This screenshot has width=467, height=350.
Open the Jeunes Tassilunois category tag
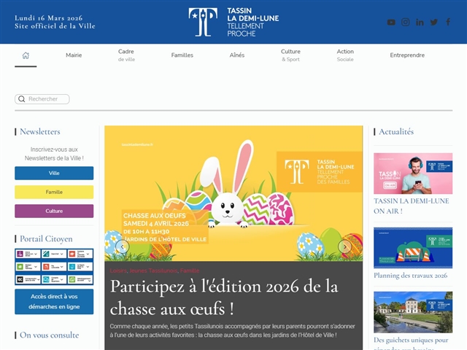[x=153, y=271]
